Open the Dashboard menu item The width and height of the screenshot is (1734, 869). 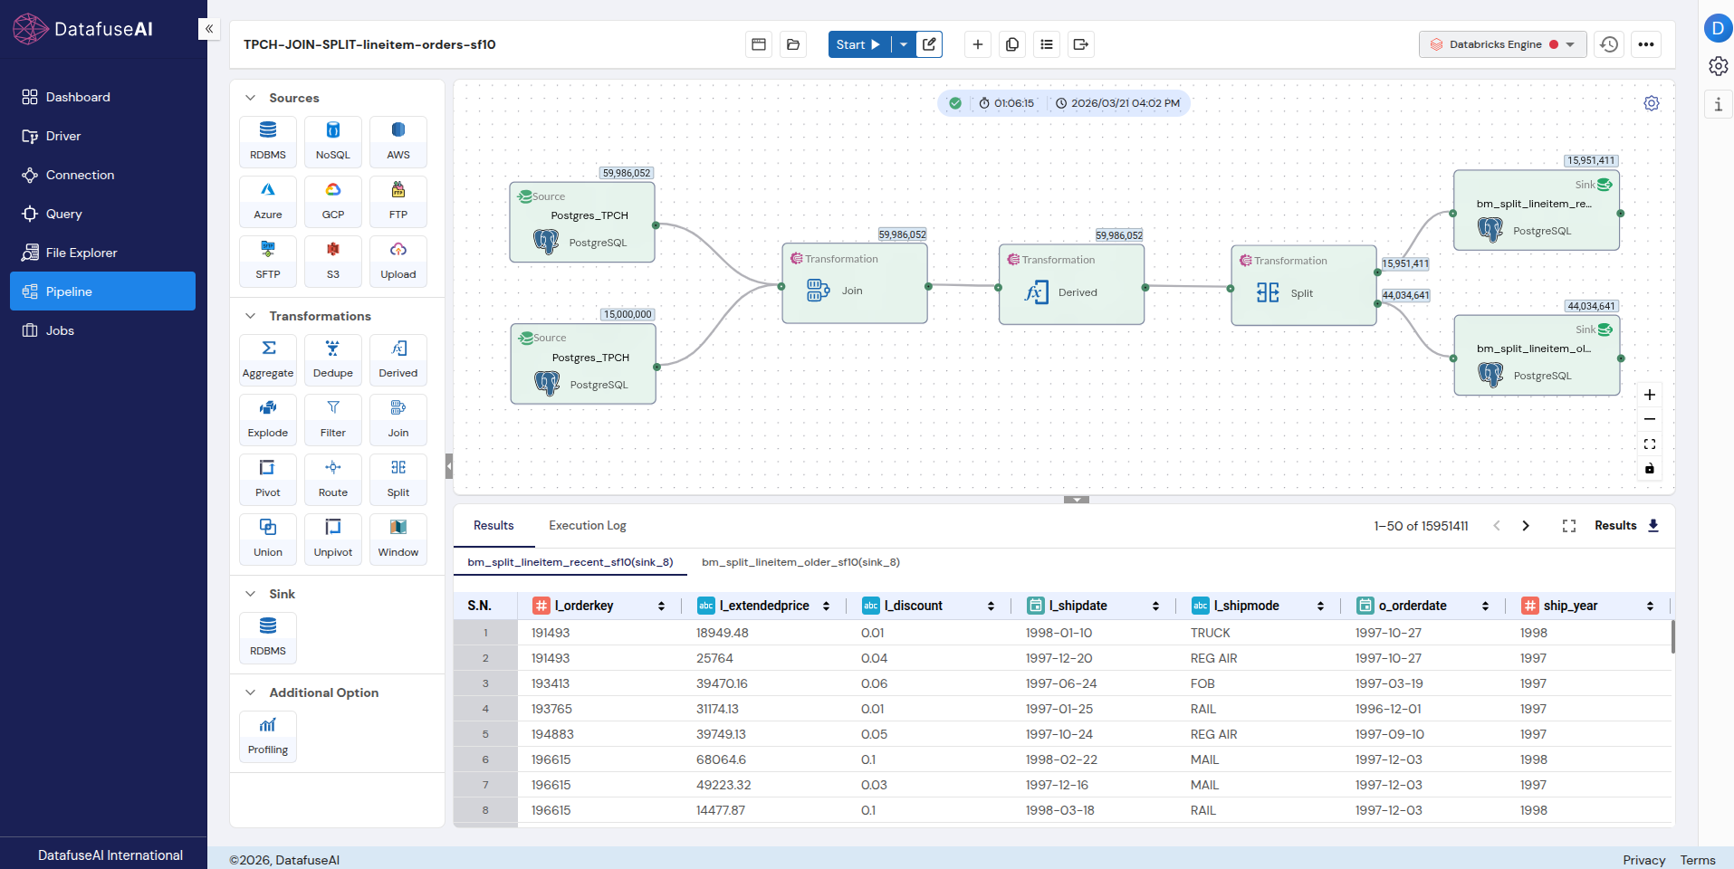click(x=102, y=97)
